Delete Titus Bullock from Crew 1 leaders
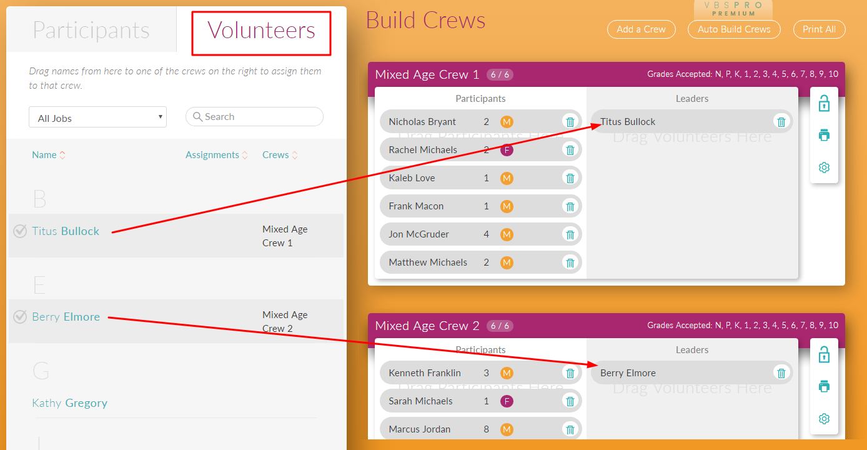 [x=781, y=122]
